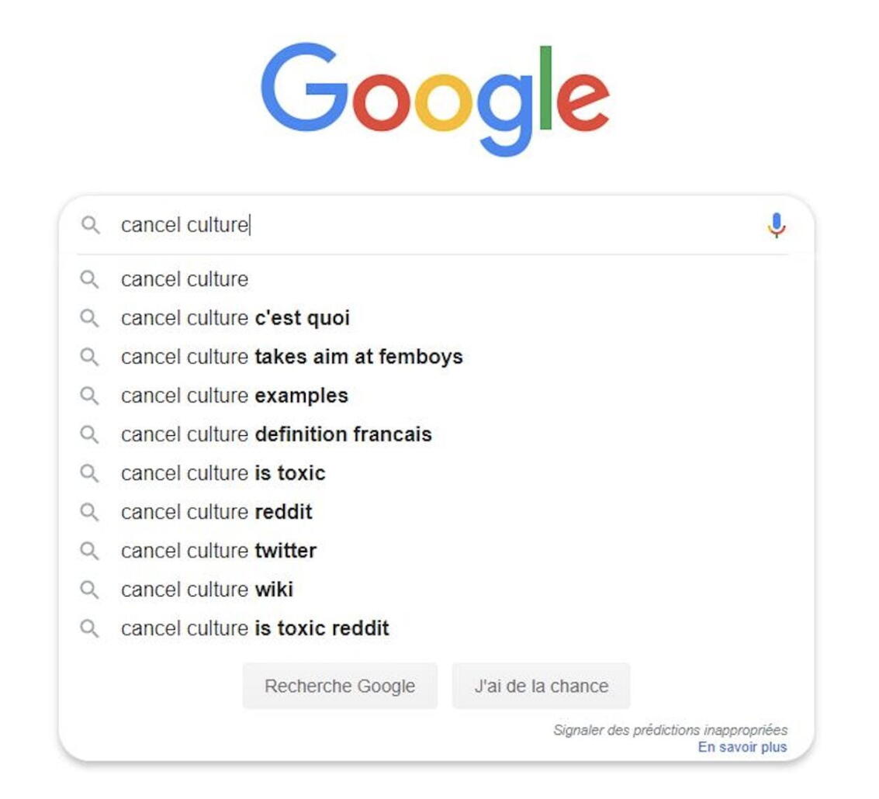Select 'cancel culture is toxic' suggestion
The height and width of the screenshot is (799, 879).
pos(223,473)
